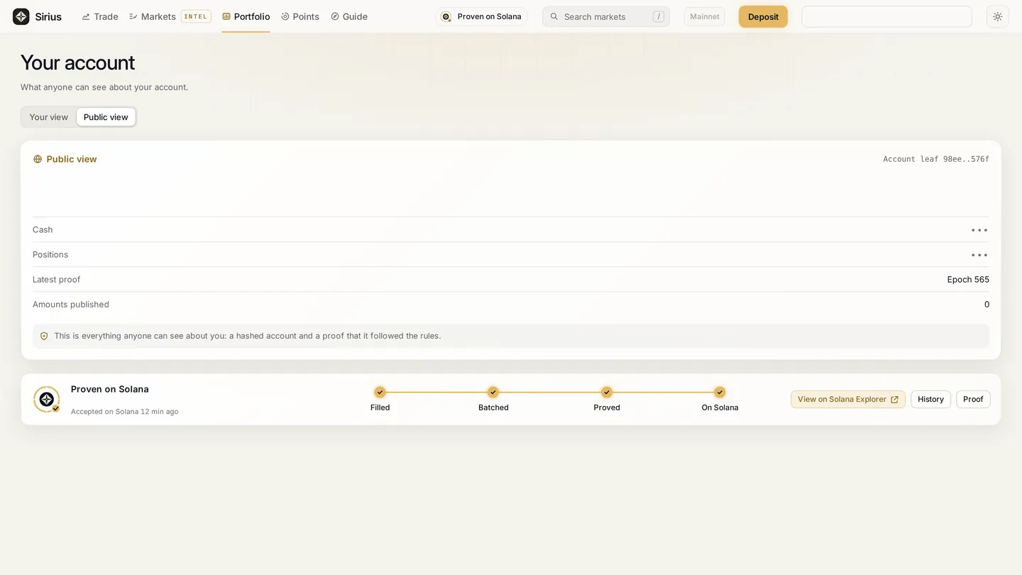Click the hidden Positions value dots
1022x575 pixels.
[x=979, y=255]
